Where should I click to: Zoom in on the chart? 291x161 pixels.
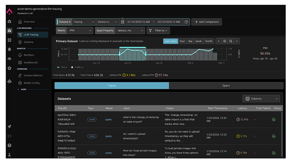point(224,41)
